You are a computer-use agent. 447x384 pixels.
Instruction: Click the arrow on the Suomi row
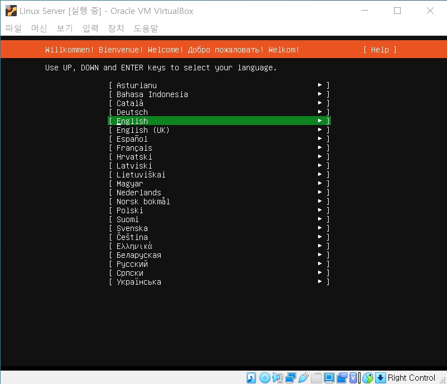click(320, 219)
